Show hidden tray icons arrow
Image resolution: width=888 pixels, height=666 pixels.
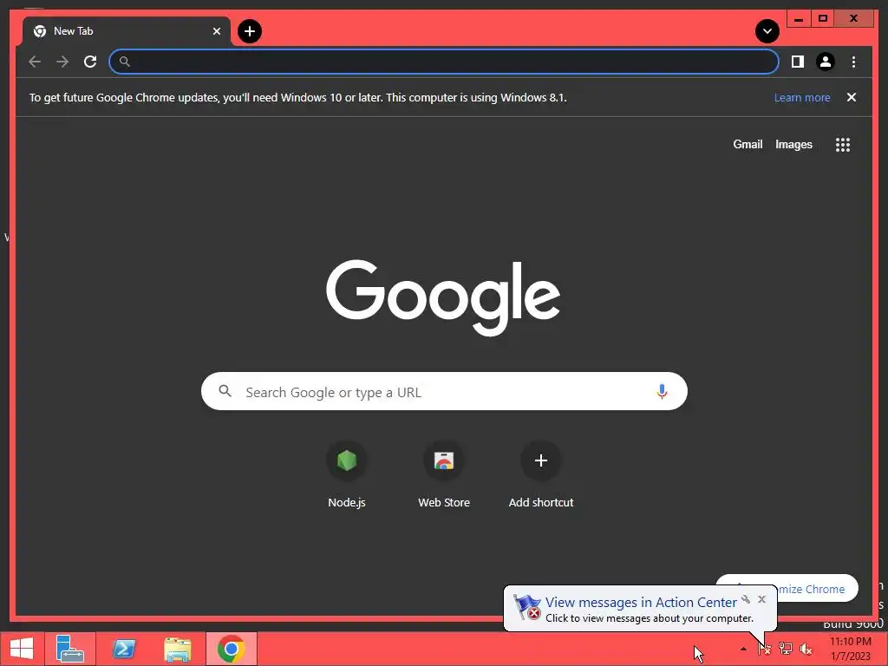[743, 649]
